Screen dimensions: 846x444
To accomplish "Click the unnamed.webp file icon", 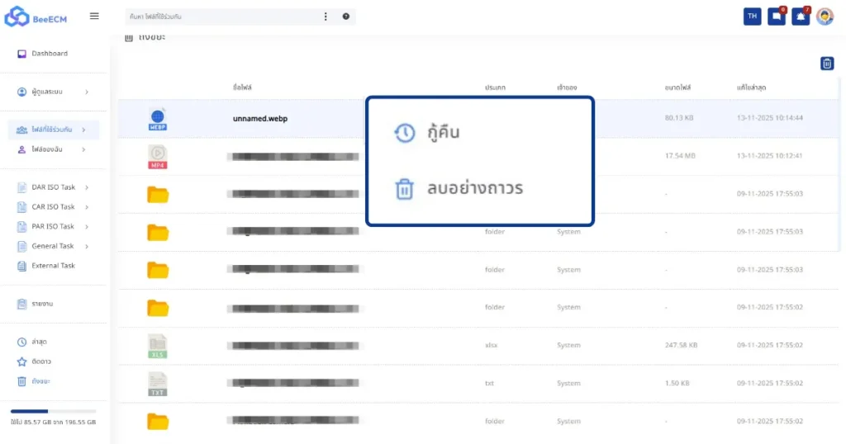I will (158, 119).
